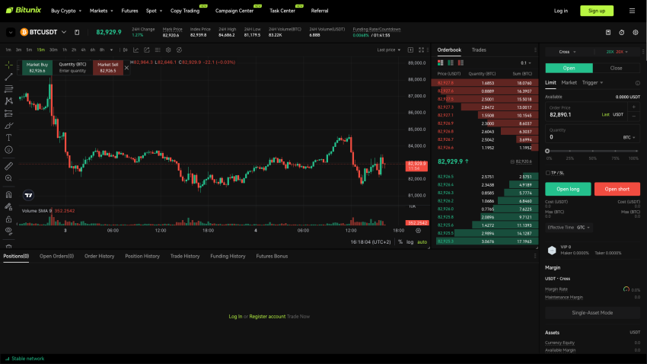Image resolution: width=647 pixels, height=364 pixels.
Task: Open the calculator icon in top right
Action: 608,32
